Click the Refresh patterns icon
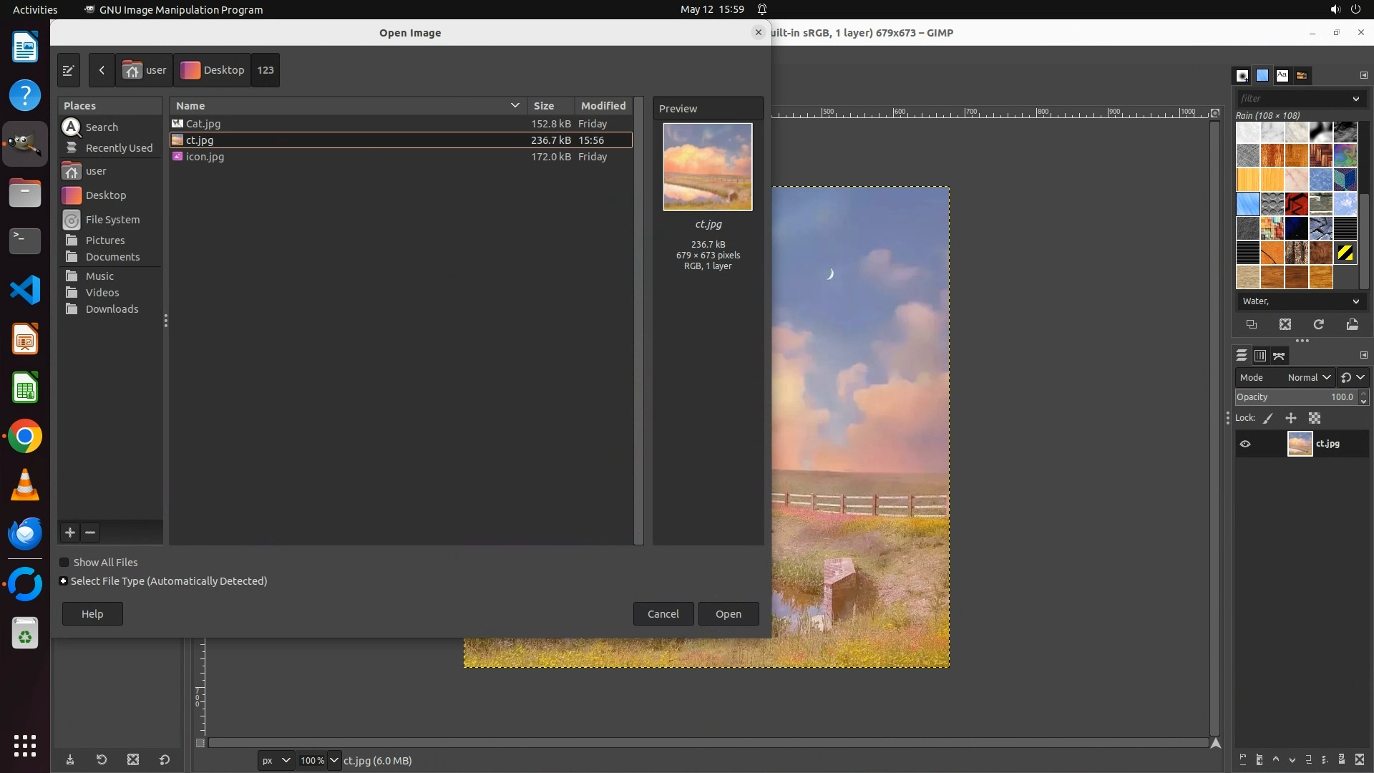 pyautogui.click(x=1318, y=324)
